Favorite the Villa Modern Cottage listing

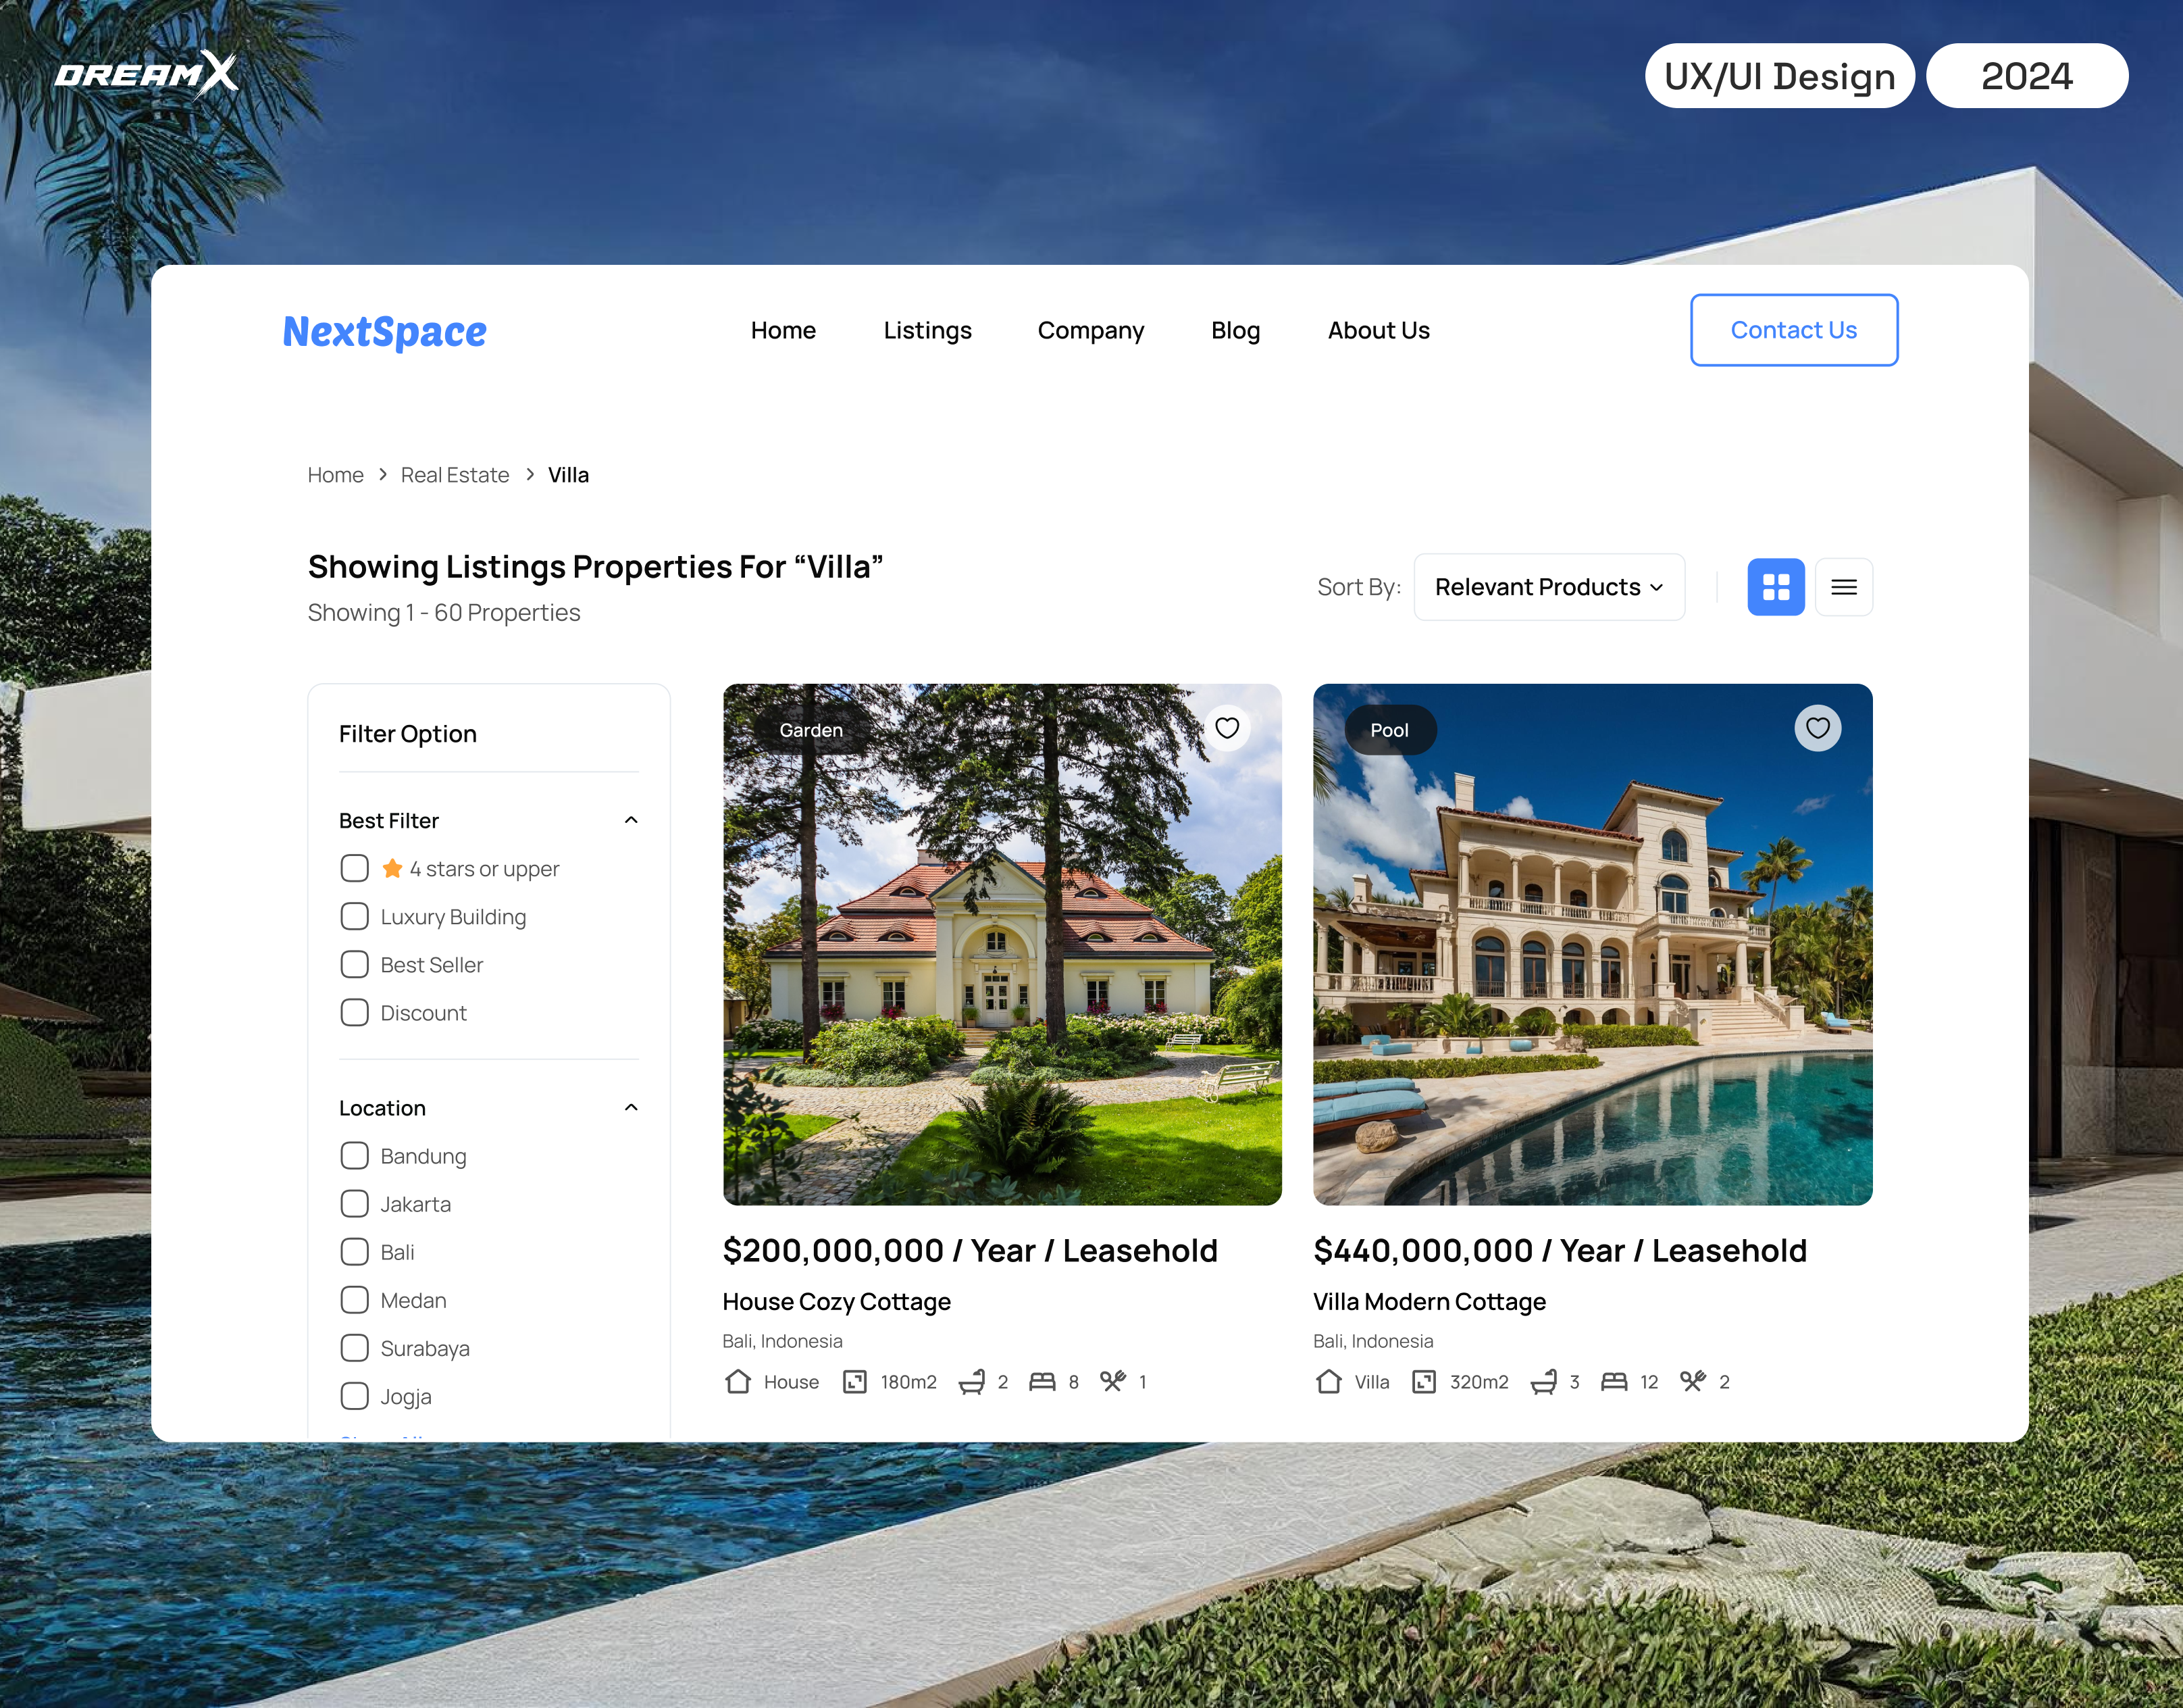[x=1818, y=728]
